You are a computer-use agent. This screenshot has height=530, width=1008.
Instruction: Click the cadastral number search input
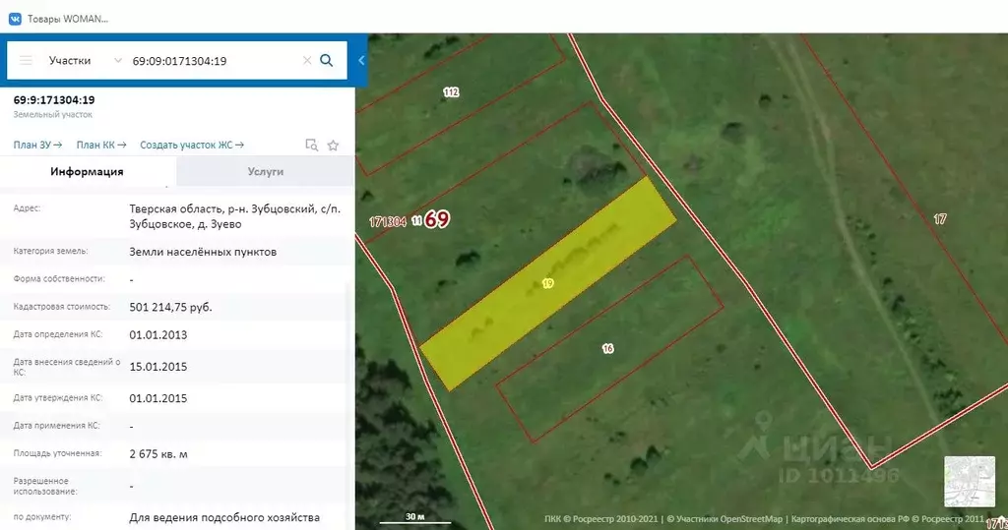point(212,60)
